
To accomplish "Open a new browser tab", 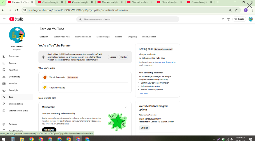I will [218, 2].
